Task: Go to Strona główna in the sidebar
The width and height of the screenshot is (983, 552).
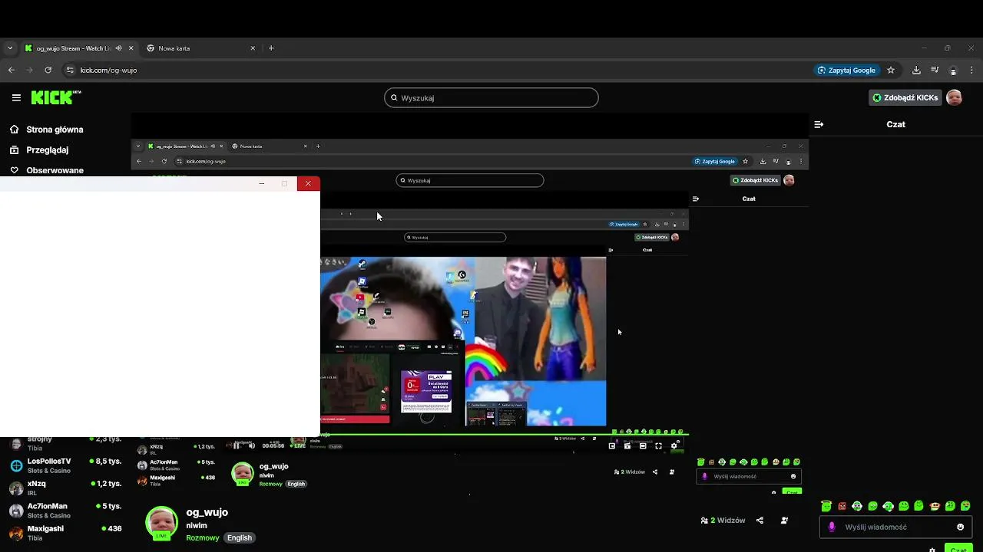Action: 46,130
